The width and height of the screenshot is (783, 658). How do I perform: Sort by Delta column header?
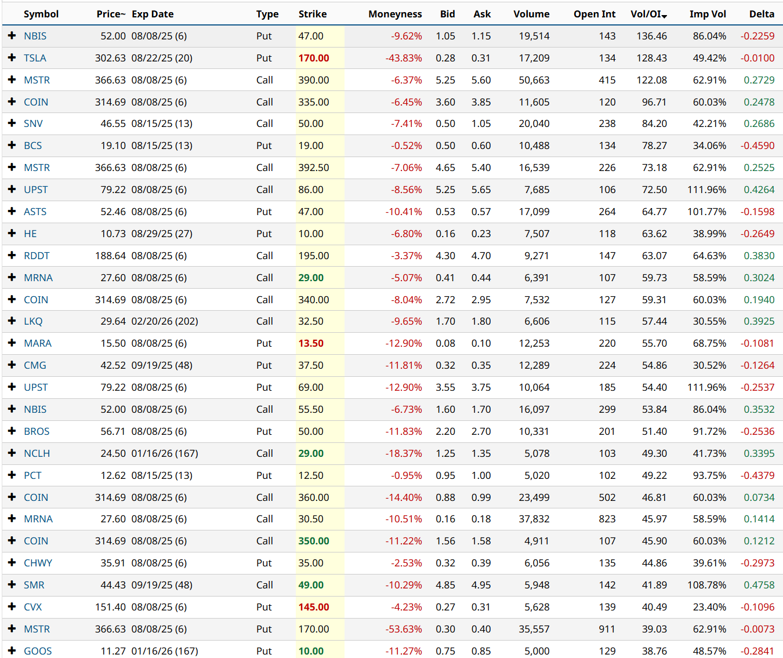(x=762, y=14)
